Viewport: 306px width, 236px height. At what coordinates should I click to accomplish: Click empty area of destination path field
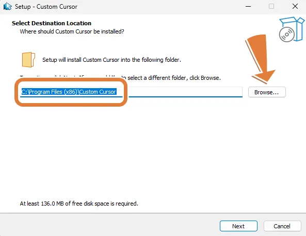(x=185, y=92)
